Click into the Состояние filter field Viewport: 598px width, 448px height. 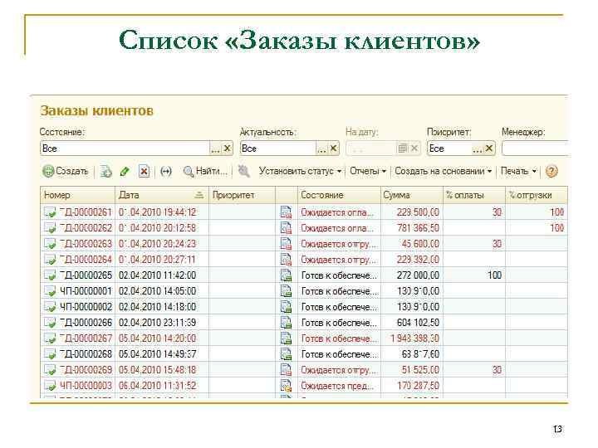click(x=125, y=149)
